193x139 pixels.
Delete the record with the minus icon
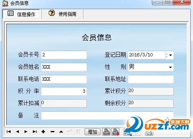tap(52, 132)
